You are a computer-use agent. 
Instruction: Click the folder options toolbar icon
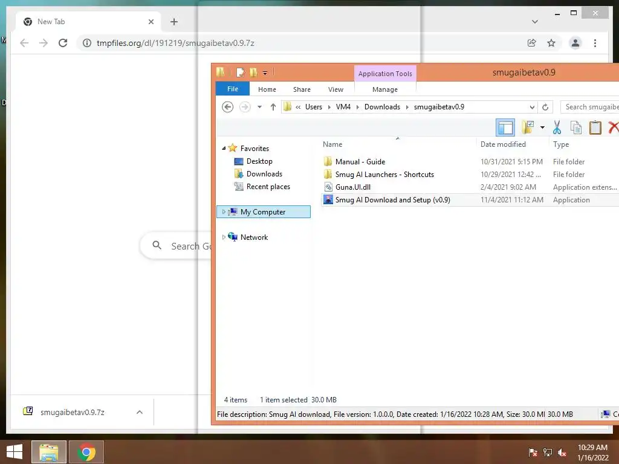point(527,127)
